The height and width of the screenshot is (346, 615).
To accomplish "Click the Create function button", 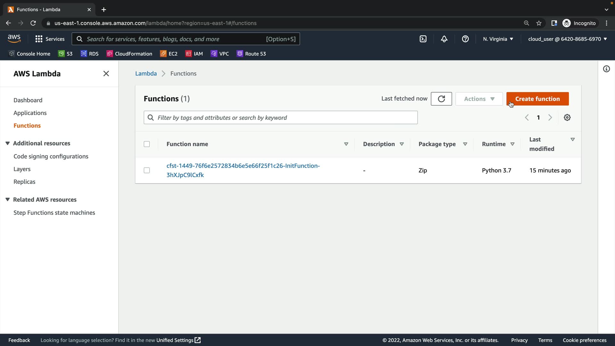I will 537,99.
